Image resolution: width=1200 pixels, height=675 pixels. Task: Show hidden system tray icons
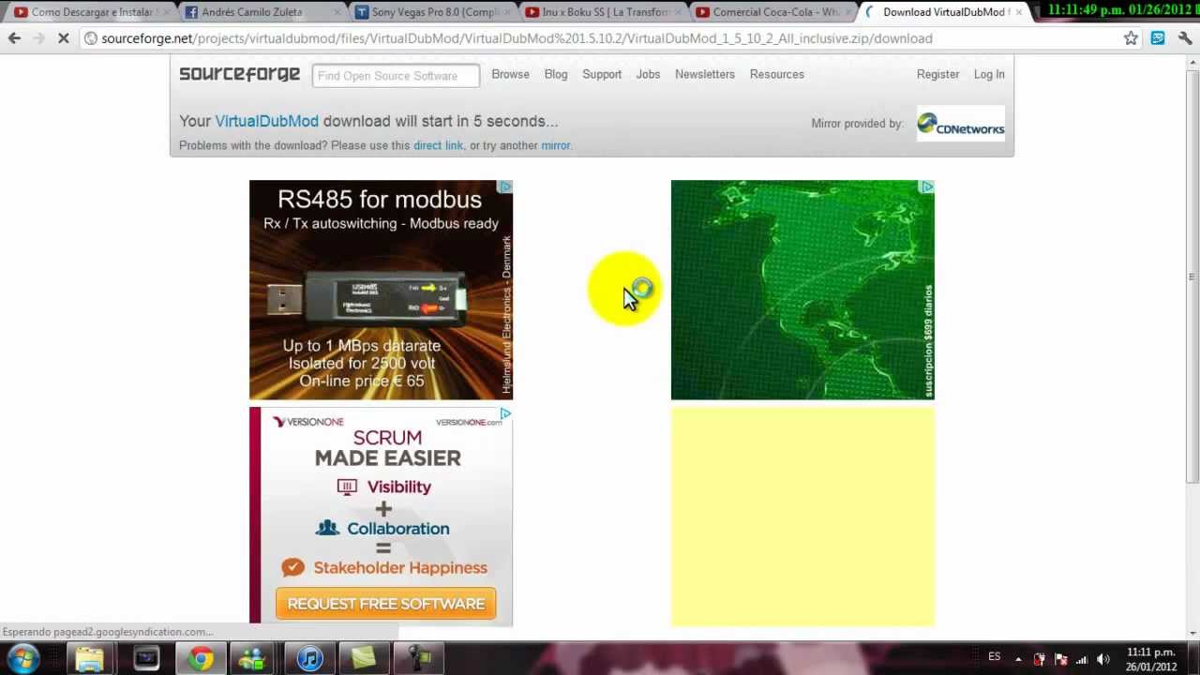[1019, 659]
